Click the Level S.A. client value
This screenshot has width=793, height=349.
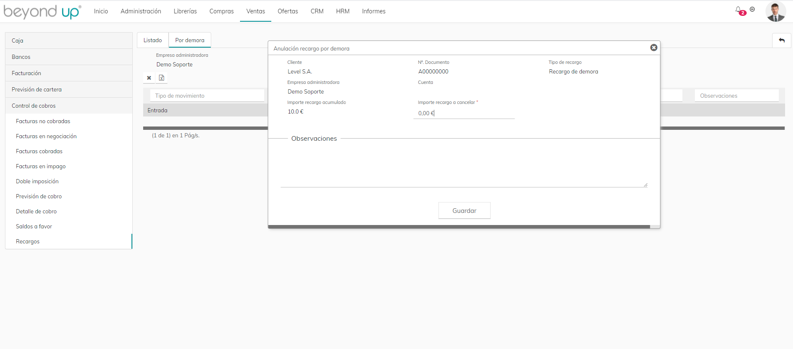(300, 71)
